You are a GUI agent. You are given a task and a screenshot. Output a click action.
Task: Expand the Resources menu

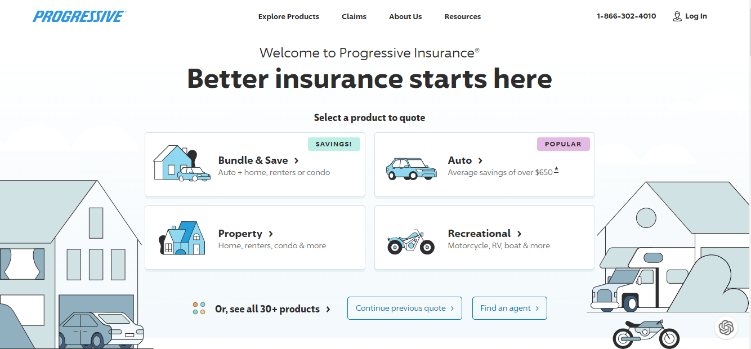coord(463,16)
